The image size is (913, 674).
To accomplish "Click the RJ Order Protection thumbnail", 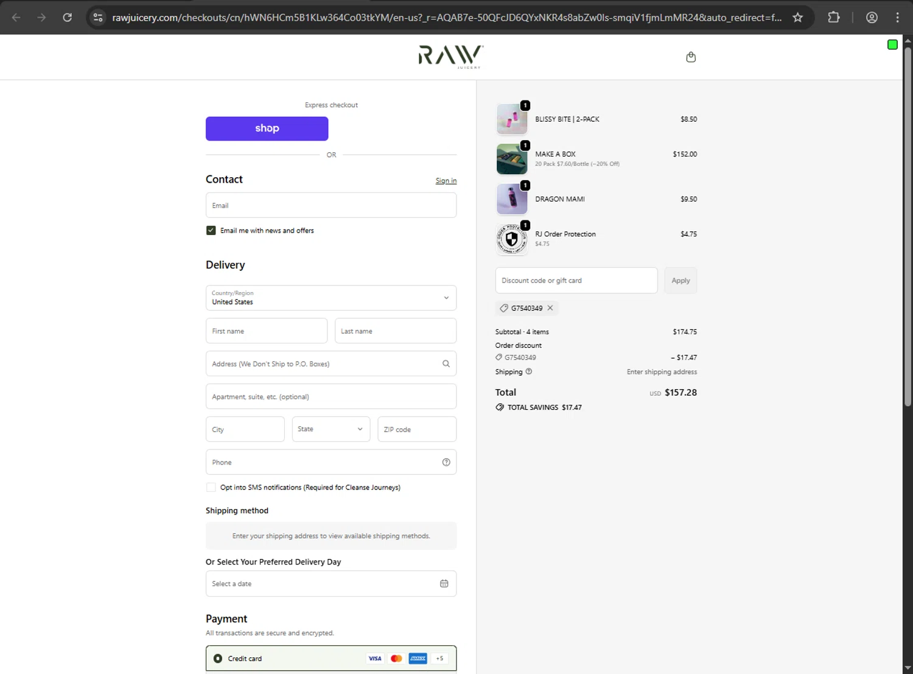I will pos(512,239).
